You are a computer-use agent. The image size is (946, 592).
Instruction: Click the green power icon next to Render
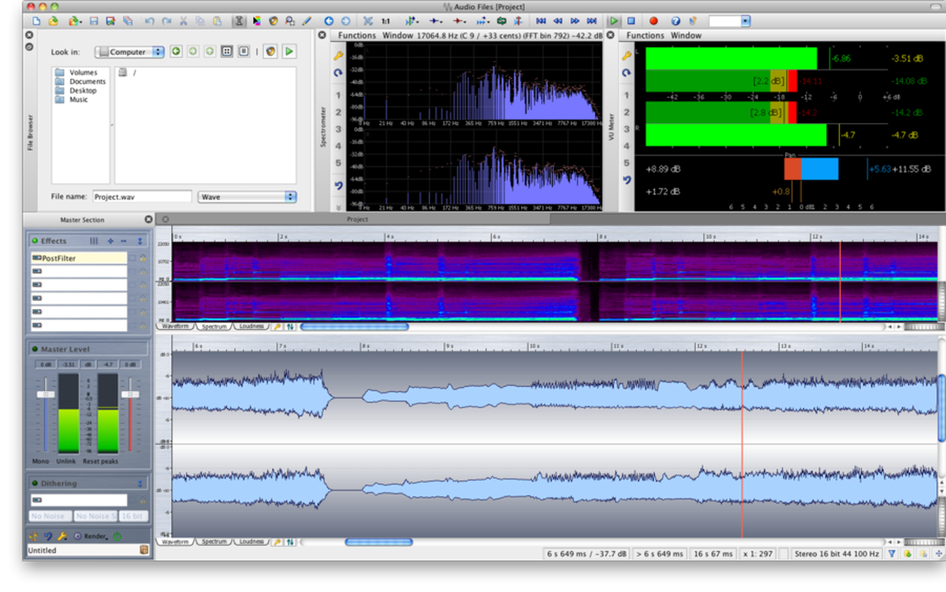point(117,536)
